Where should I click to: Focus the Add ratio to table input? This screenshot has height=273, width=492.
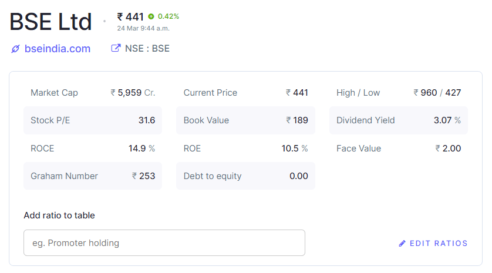click(x=164, y=242)
